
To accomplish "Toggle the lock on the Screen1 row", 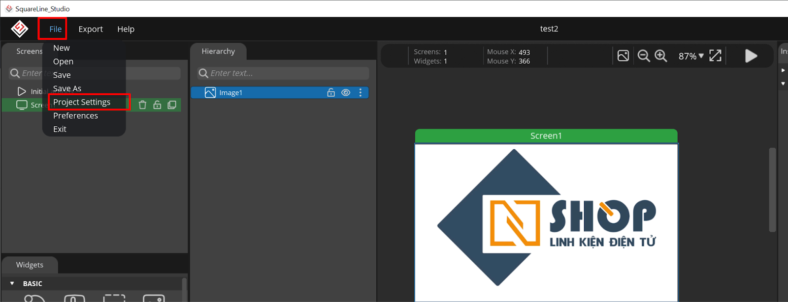I will coord(157,105).
